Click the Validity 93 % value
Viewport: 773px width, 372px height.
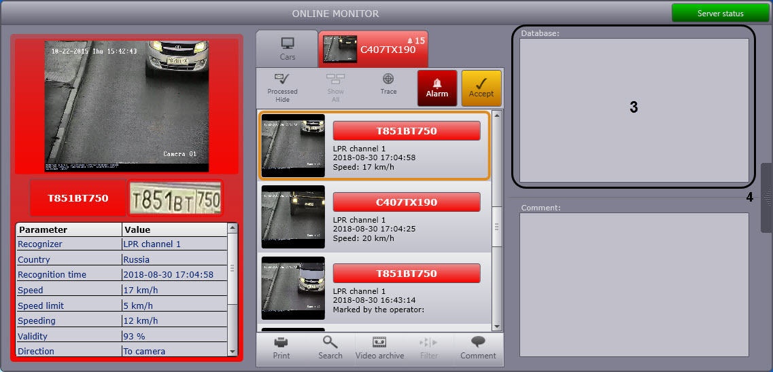click(x=175, y=337)
